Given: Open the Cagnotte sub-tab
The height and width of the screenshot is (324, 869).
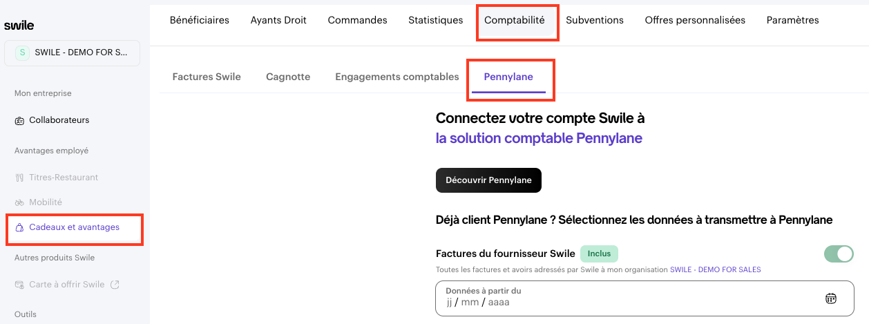Looking at the screenshot, I should 288,77.
